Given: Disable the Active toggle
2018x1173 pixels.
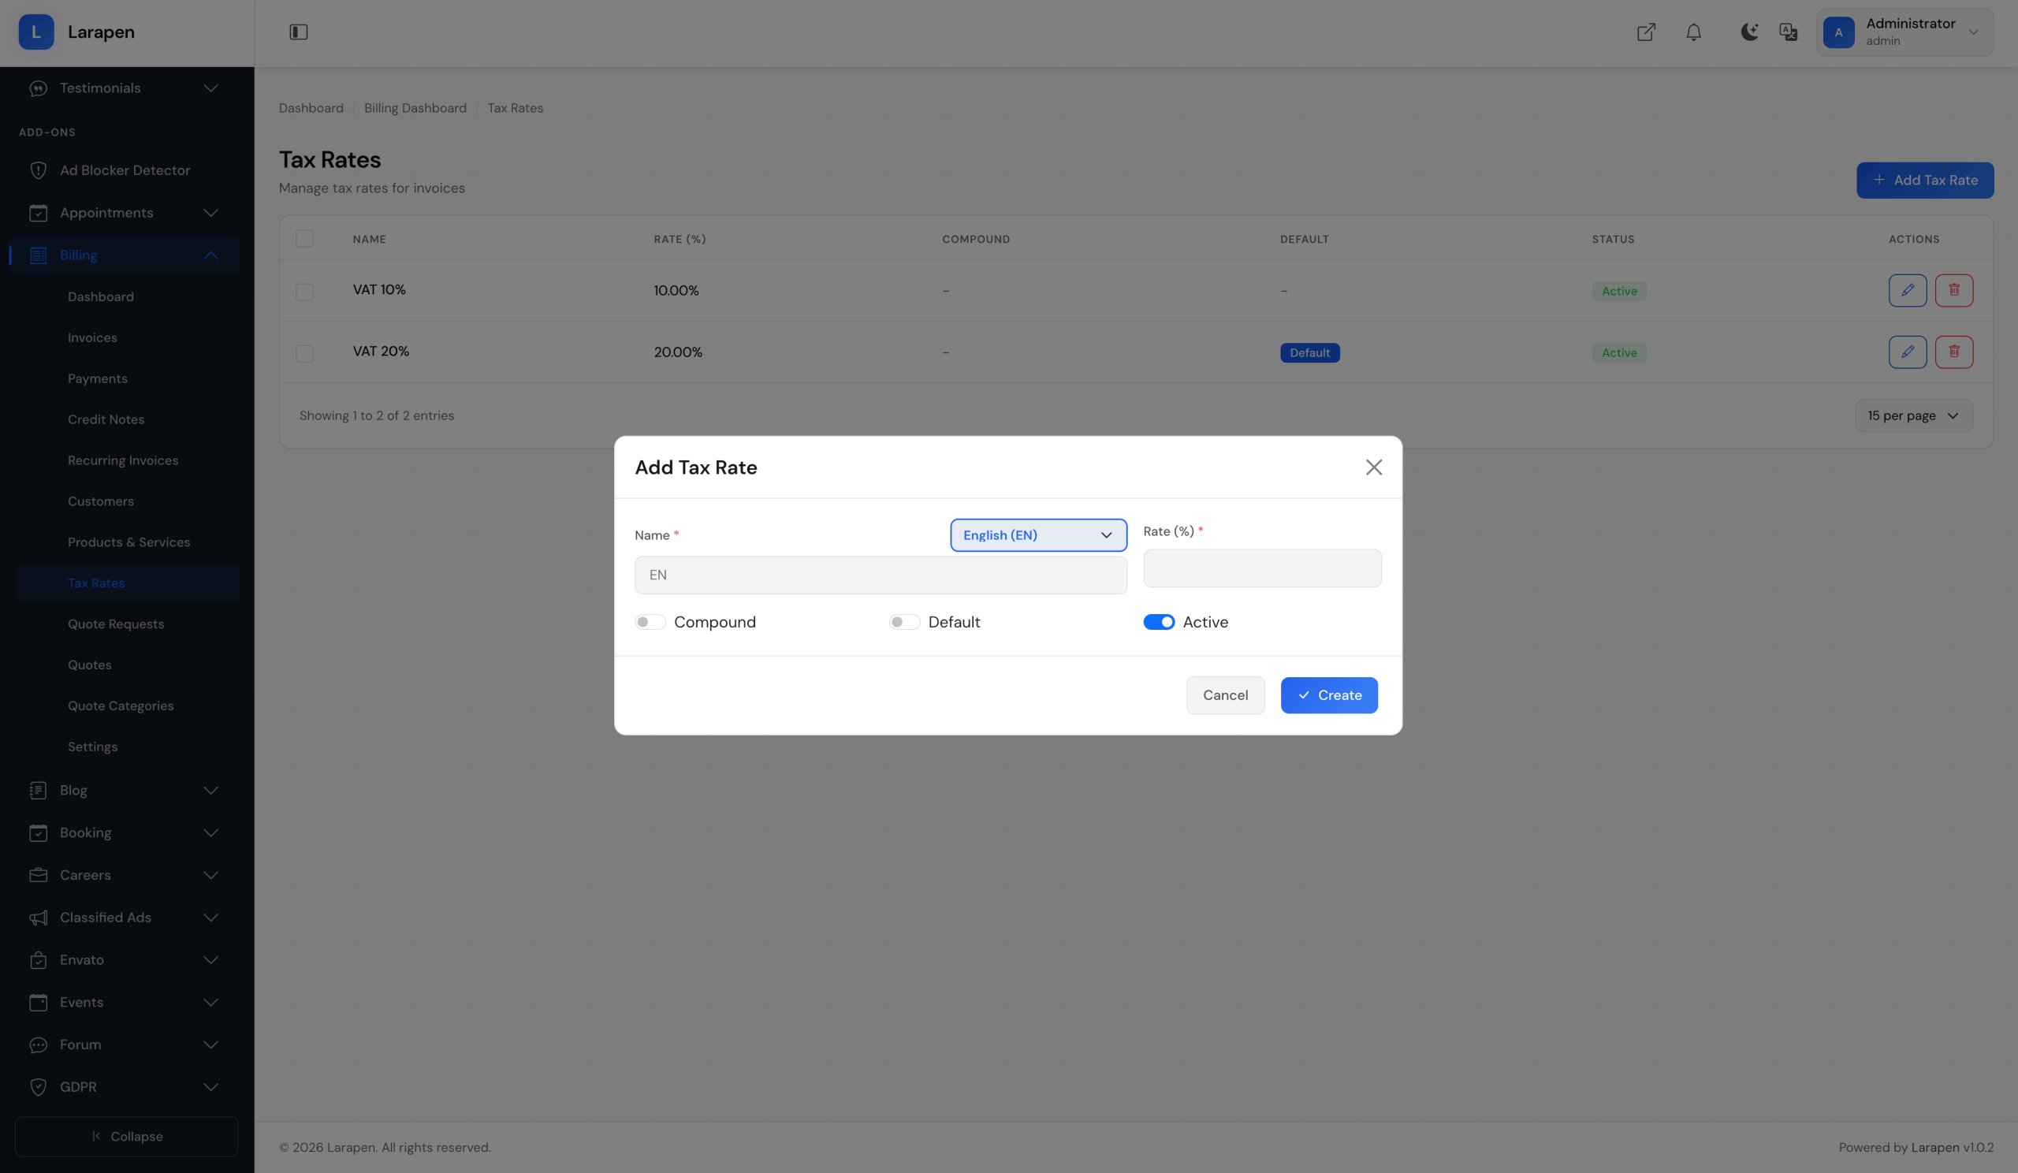Looking at the screenshot, I should [1158, 622].
